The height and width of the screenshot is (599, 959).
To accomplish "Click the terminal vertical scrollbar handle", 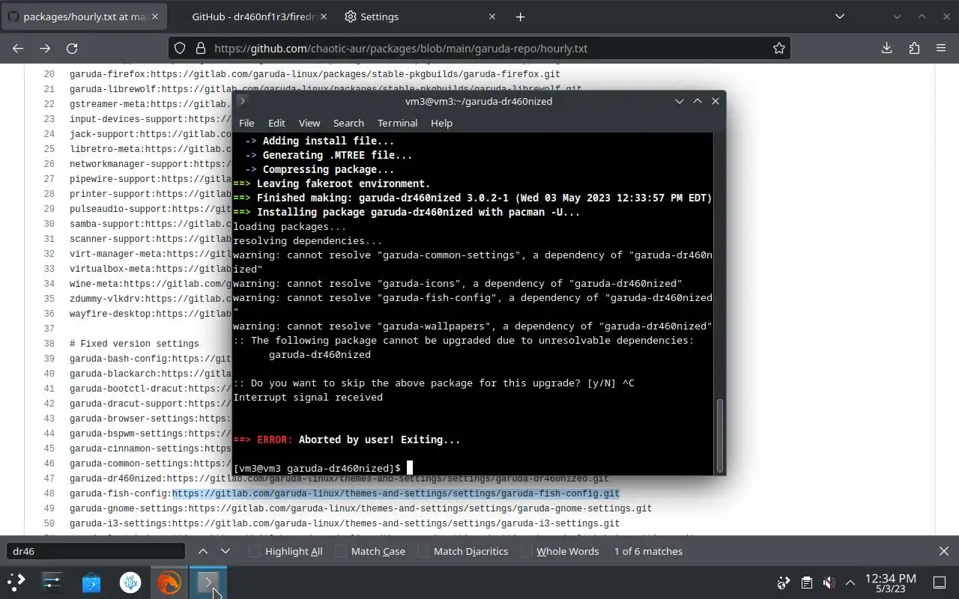I will tap(721, 434).
